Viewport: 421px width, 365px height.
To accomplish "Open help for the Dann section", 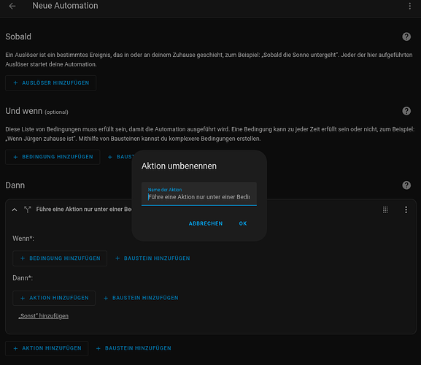I will [x=406, y=185].
